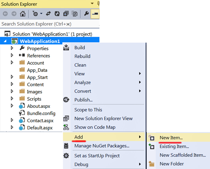The width and height of the screenshot is (210, 169).
Task: Click the Account folder icon
Action: (x=22, y=62)
